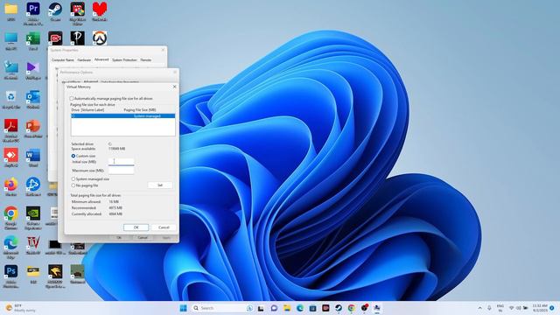Close the Virtual Memory dialog
The height and width of the screenshot is (315, 560).
click(x=174, y=87)
